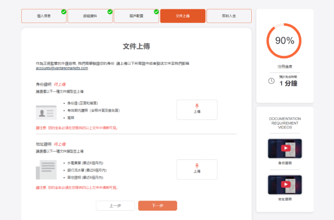This screenshot has height=220, width=334.
Task: Click the upload arrow icon for 地址證明
Action: pyautogui.click(x=197, y=166)
